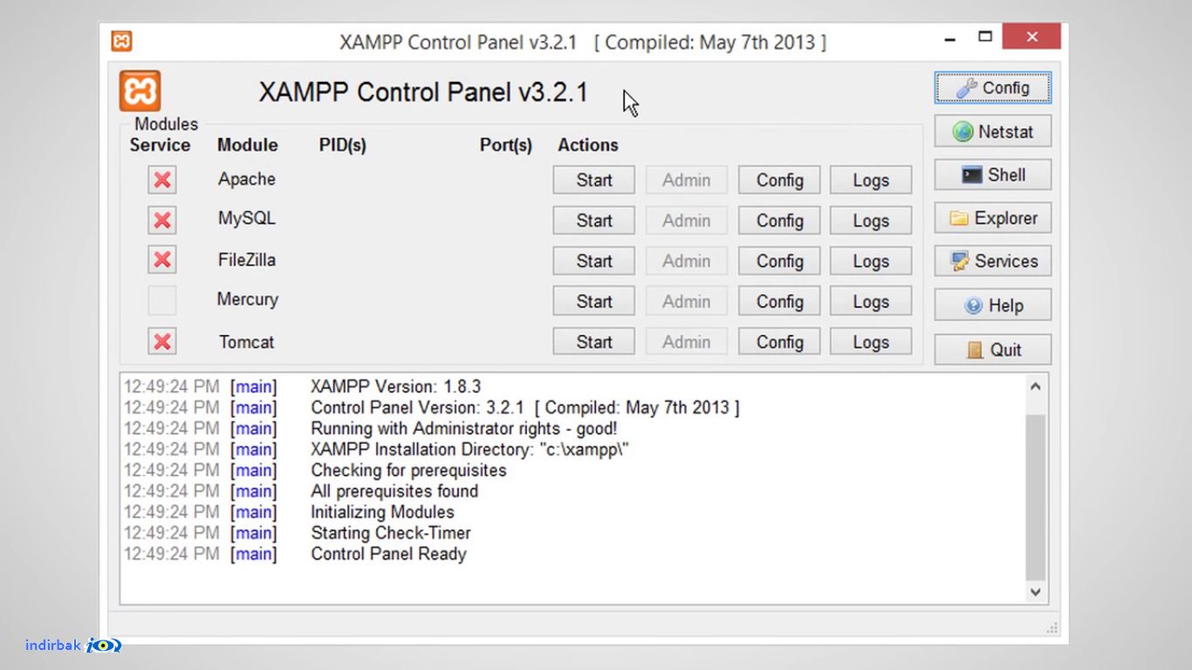View Logs for Tomcat
Image resolution: width=1192 pixels, height=670 pixels.
click(871, 342)
